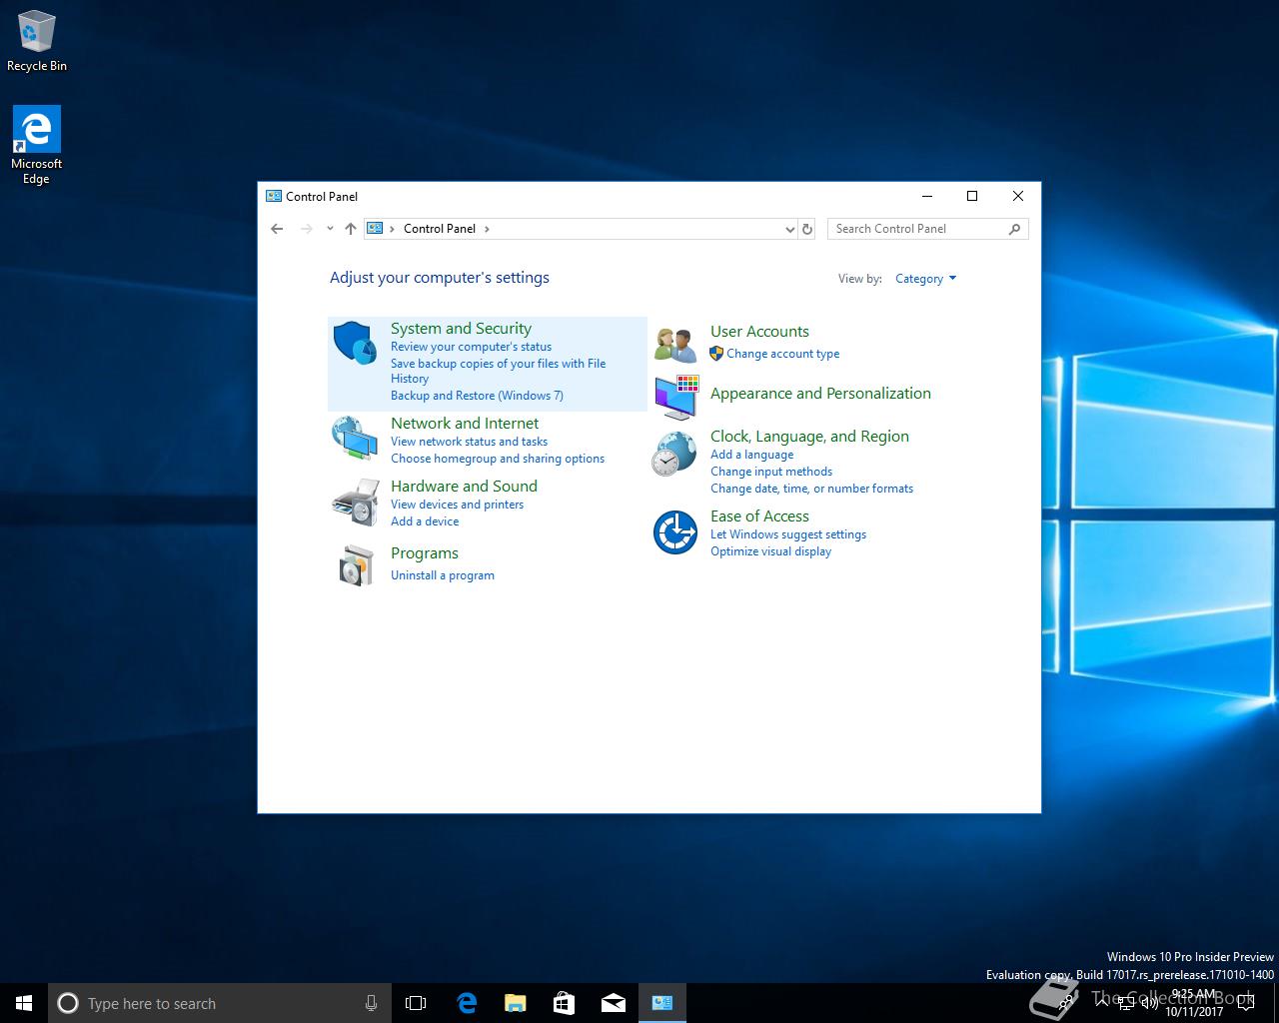Screen dimensions: 1279x1023
Task: Click Uninstall a program
Action: click(x=443, y=575)
